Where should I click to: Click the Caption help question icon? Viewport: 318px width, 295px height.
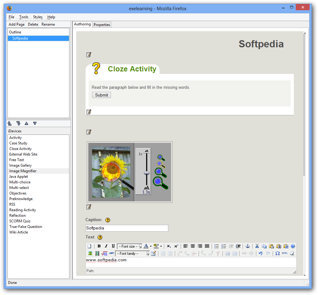click(108, 220)
